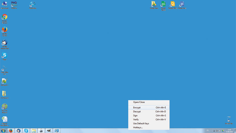The height and width of the screenshot is (133, 236).
Task: Open the yellow folder on the desktop
Action: pos(4,95)
